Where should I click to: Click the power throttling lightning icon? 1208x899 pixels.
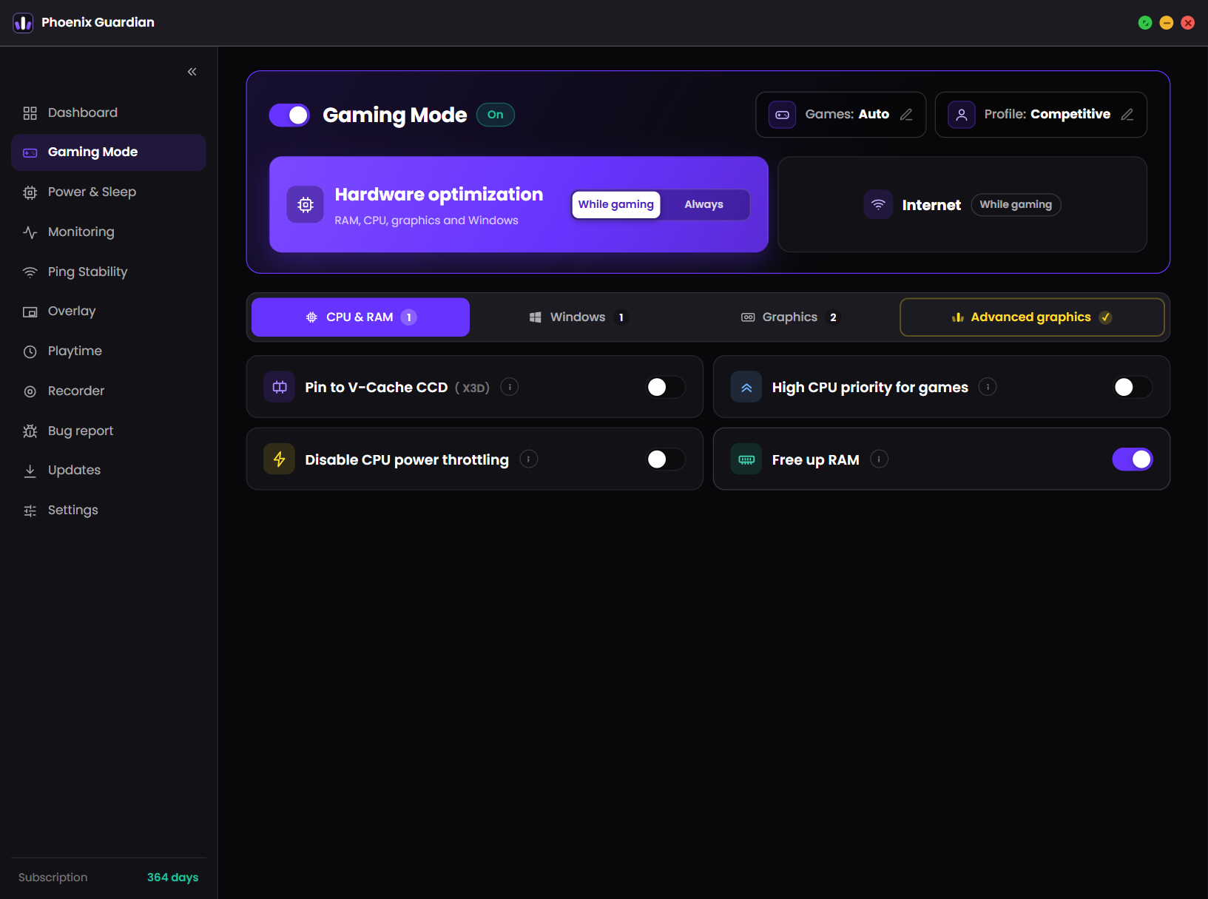[280, 459]
